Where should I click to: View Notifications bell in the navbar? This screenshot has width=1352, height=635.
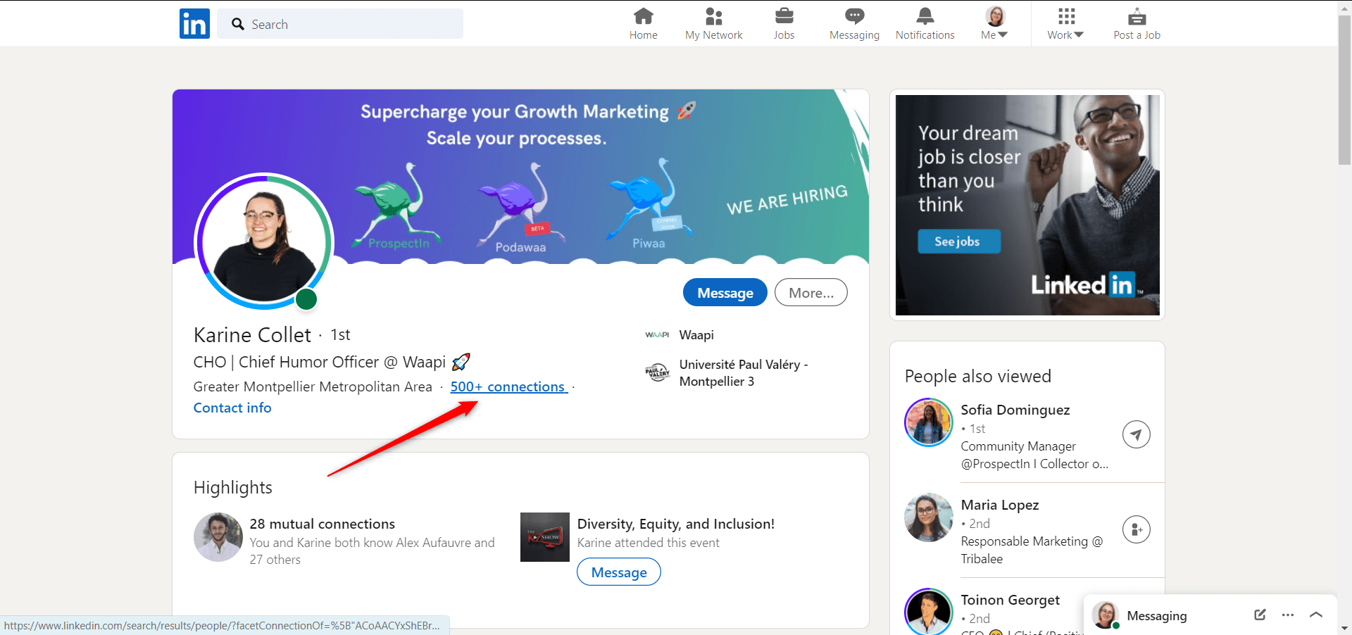click(925, 24)
